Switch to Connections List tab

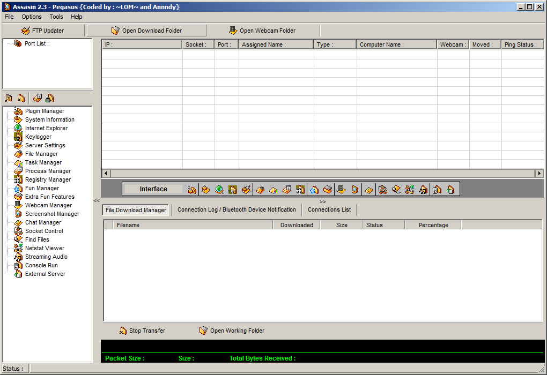click(x=329, y=210)
